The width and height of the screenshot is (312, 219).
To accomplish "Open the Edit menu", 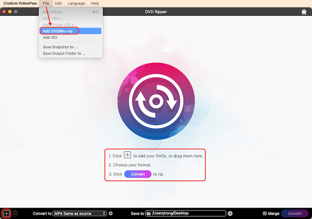I will coord(58,3).
